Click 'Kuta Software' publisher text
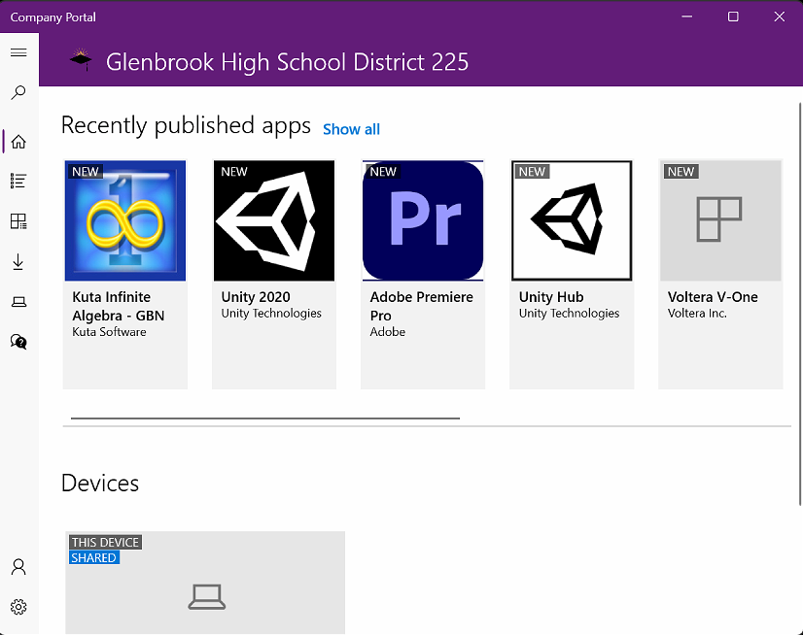 click(109, 331)
